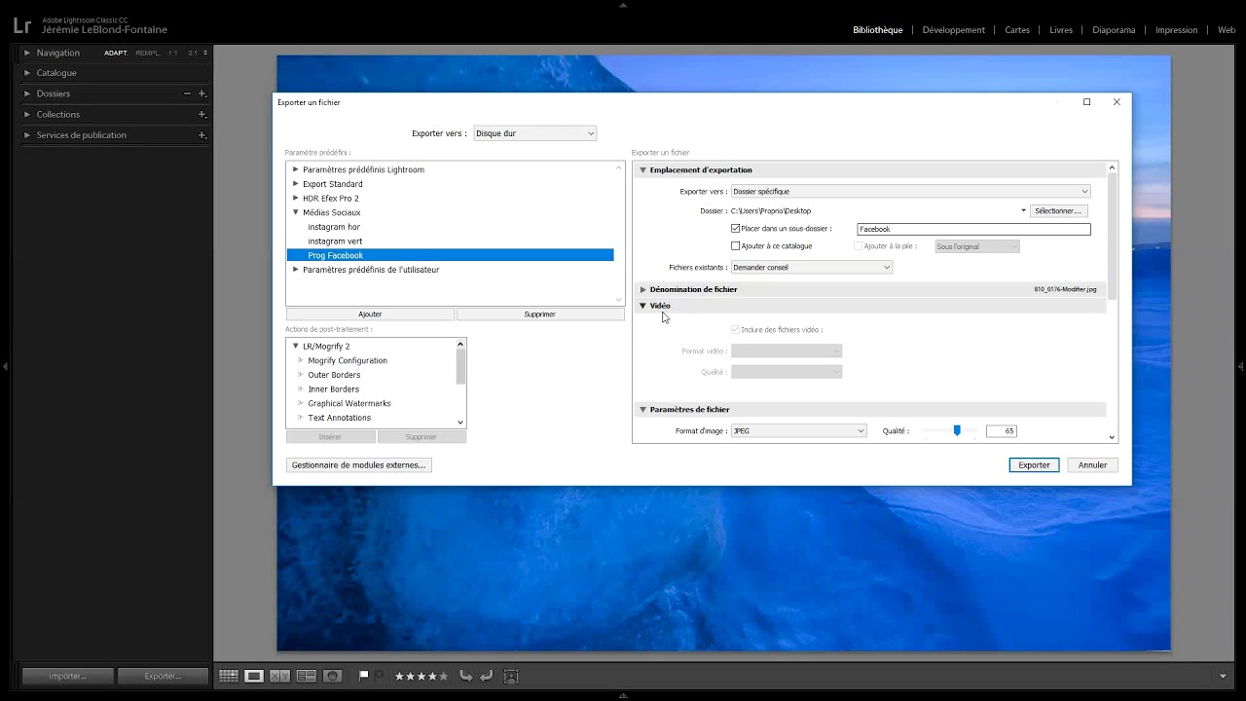Screen dimensions: 1246x701
Task: Enable 'Ajouter à ce catalogue' checkbox
Action: pyautogui.click(x=736, y=246)
